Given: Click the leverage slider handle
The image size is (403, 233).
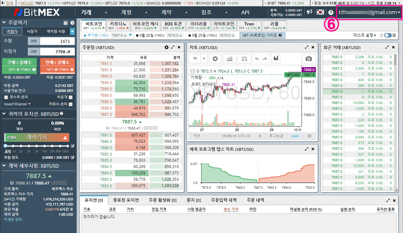Looking at the screenshot, I should point(5,146).
